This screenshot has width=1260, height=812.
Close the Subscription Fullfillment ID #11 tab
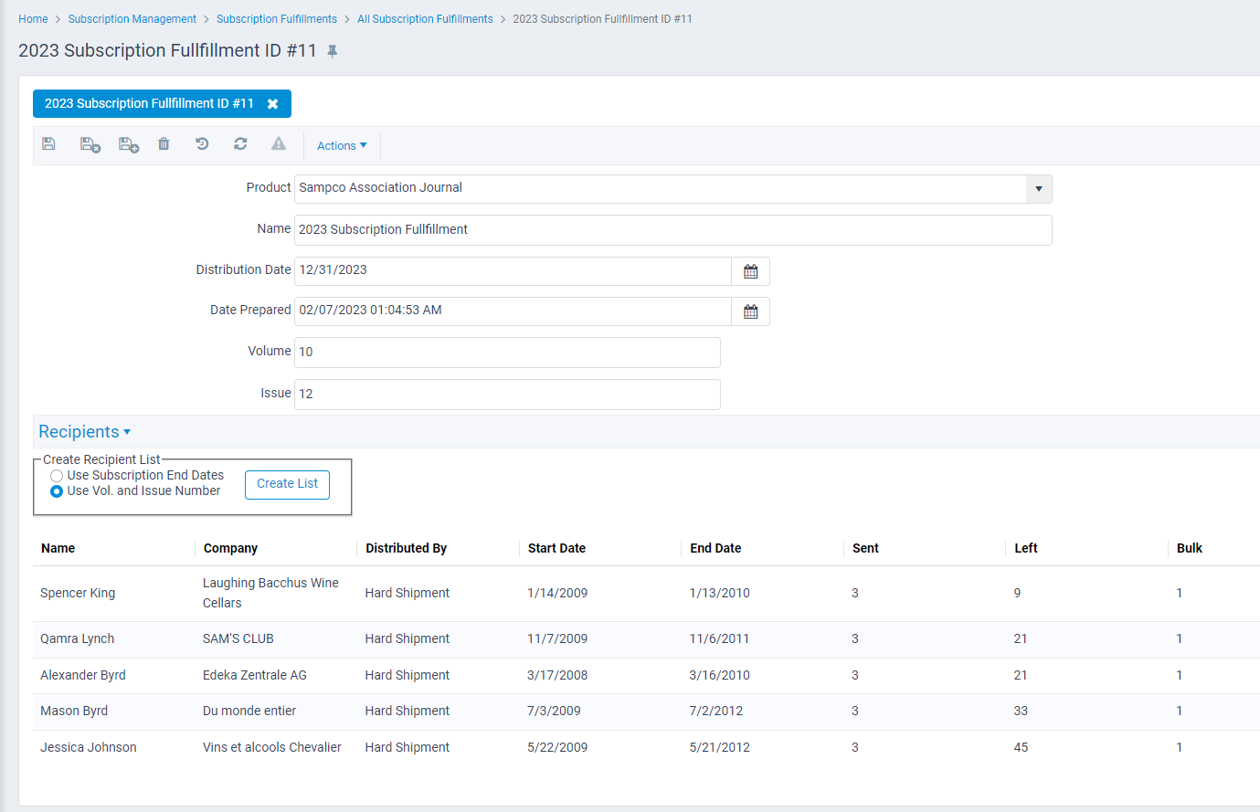(272, 104)
